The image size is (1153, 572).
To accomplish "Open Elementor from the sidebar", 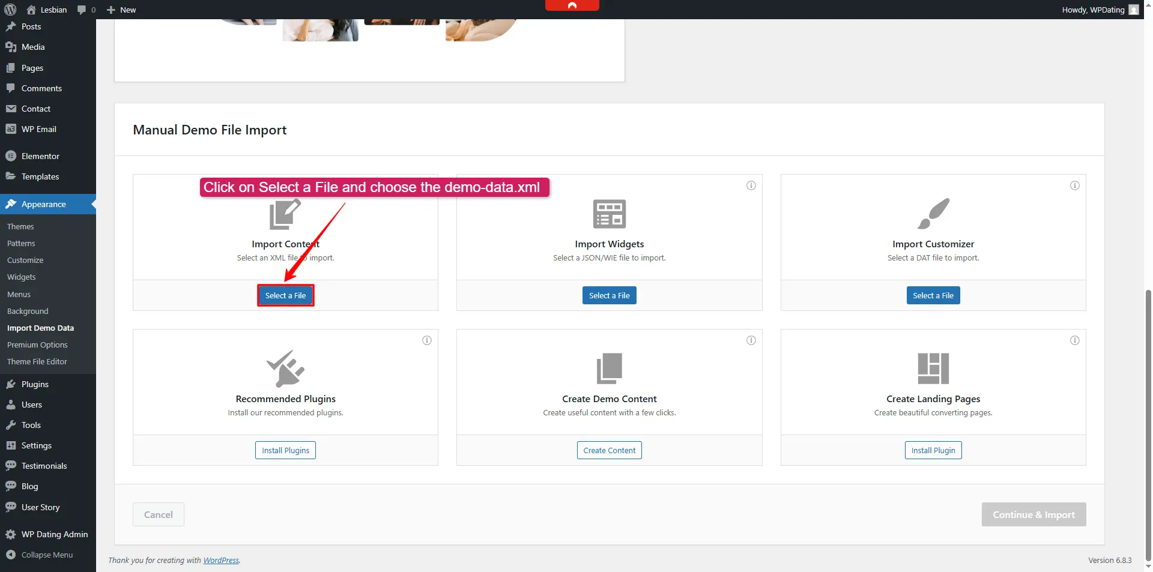I will click(40, 156).
